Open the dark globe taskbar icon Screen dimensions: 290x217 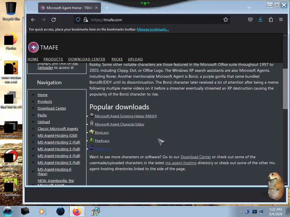[60, 211]
